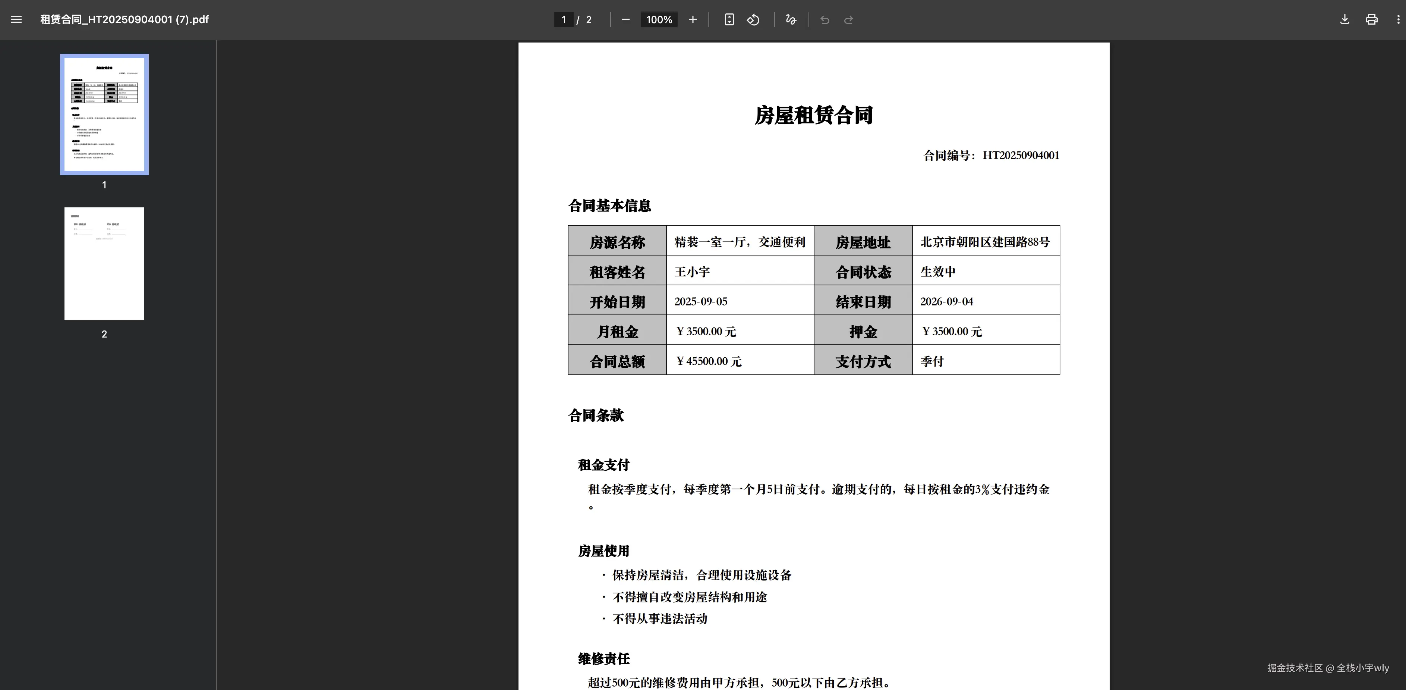Click the 100% zoom level value

659,19
